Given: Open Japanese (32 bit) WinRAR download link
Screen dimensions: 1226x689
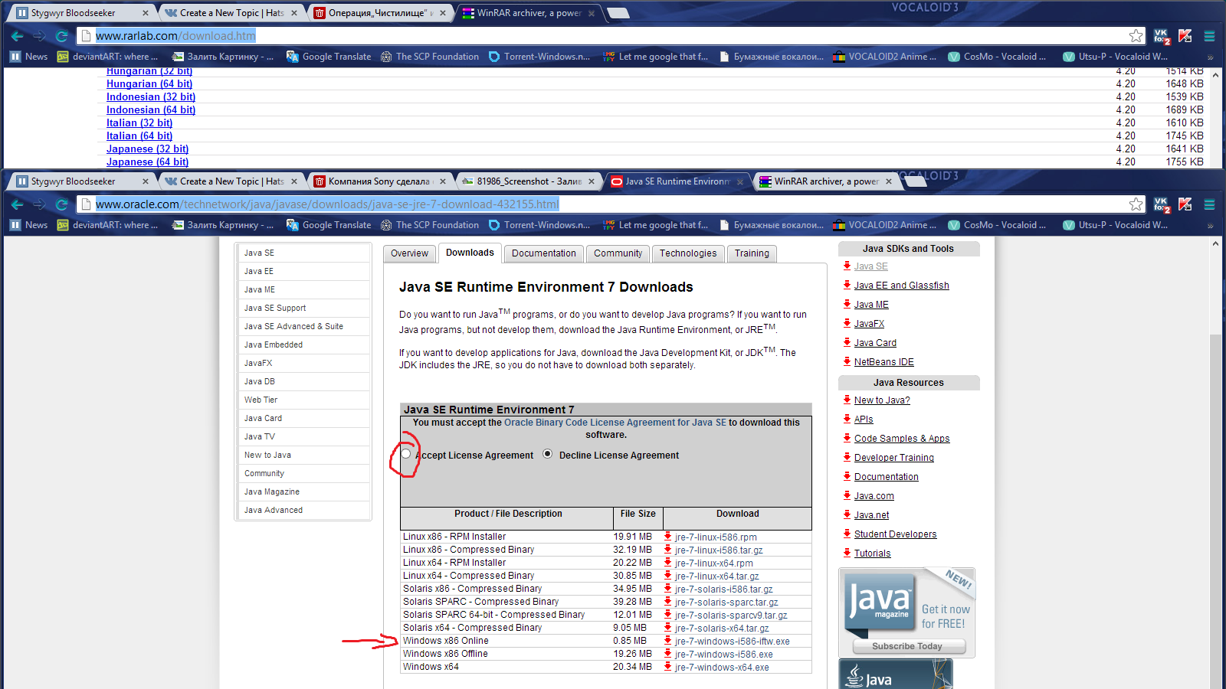Looking at the screenshot, I should 147,149.
